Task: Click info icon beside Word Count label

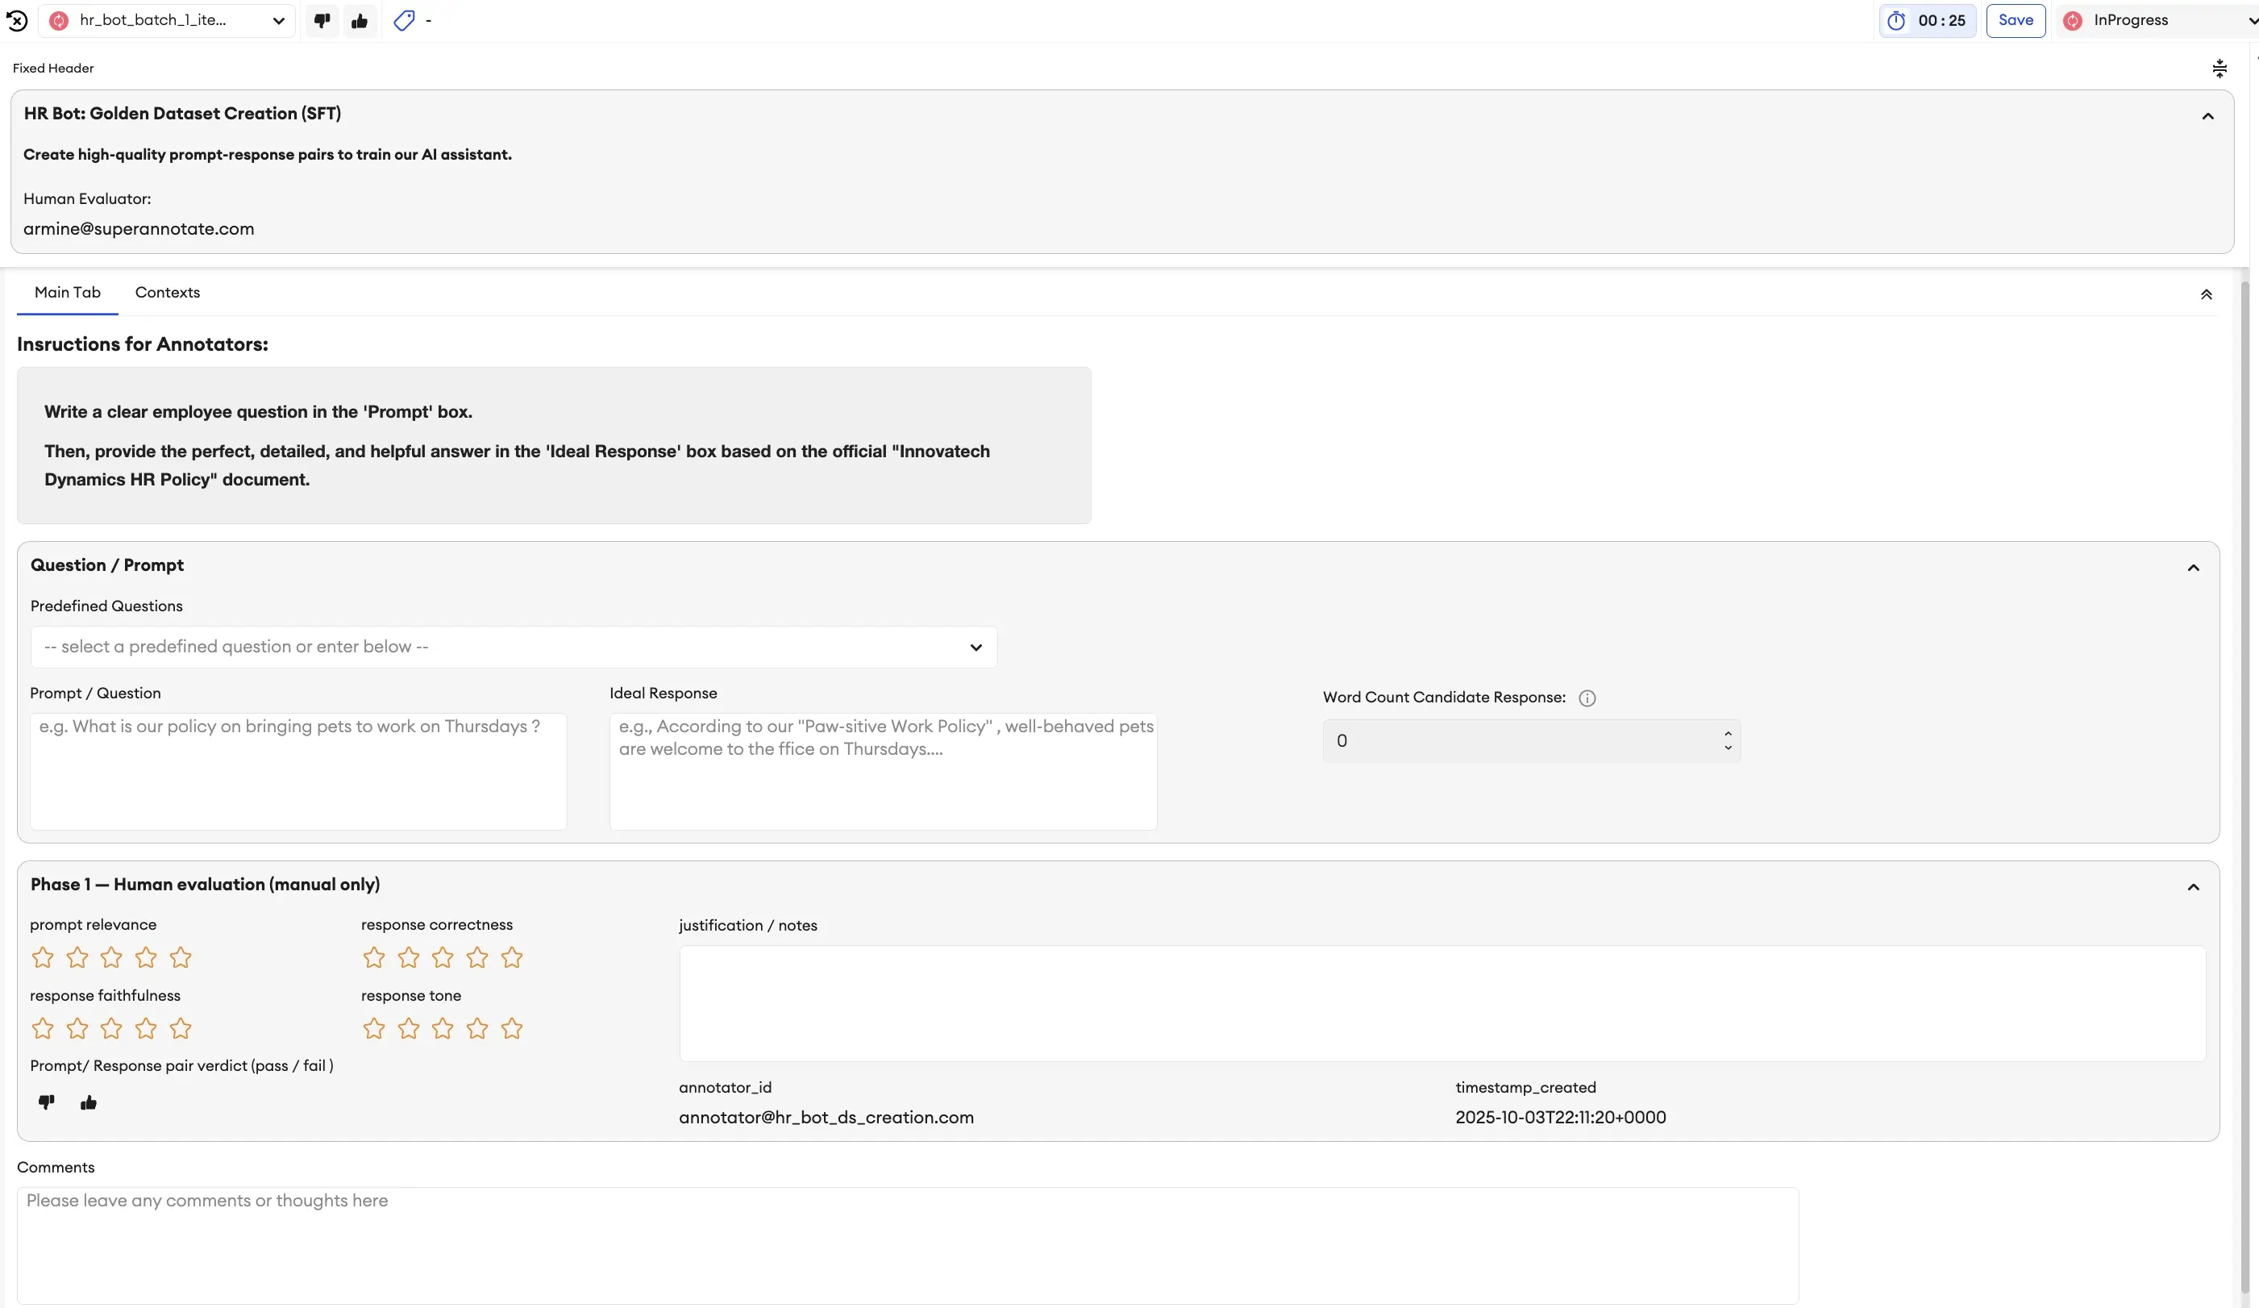Action: coord(1587,698)
